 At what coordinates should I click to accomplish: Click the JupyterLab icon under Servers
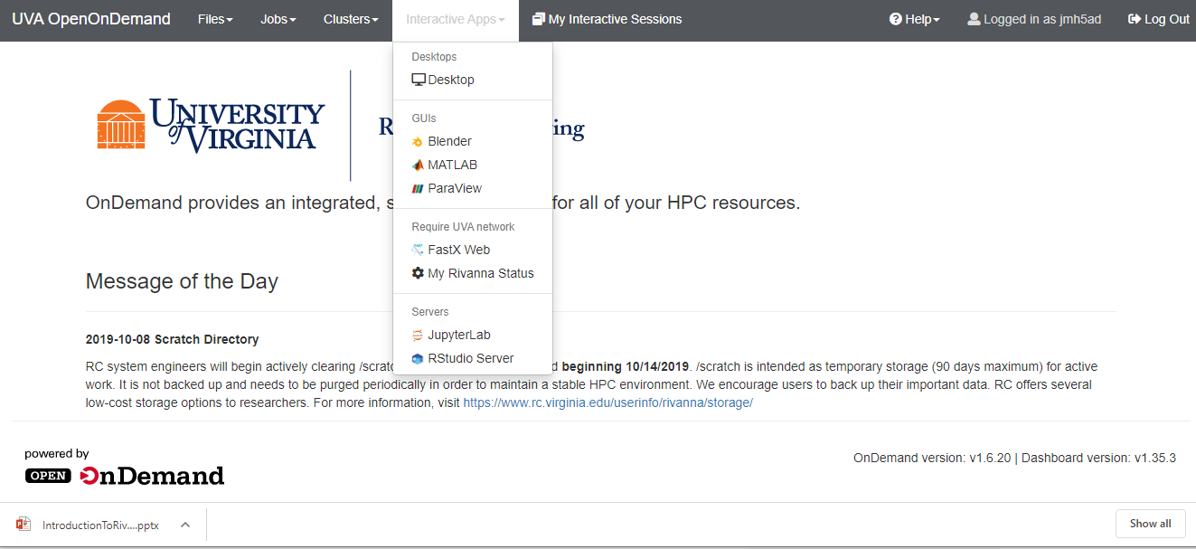(418, 336)
